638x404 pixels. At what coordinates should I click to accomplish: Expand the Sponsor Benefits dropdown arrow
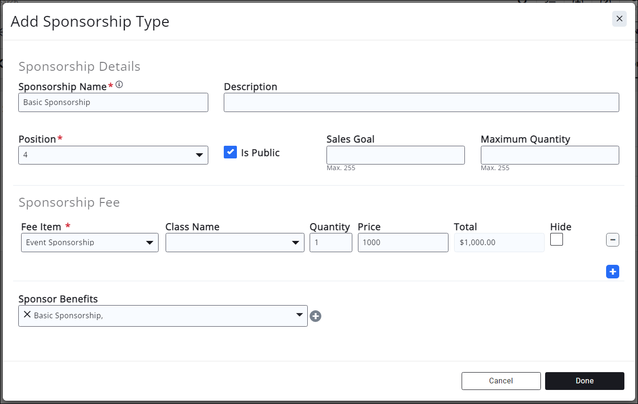[x=299, y=315]
